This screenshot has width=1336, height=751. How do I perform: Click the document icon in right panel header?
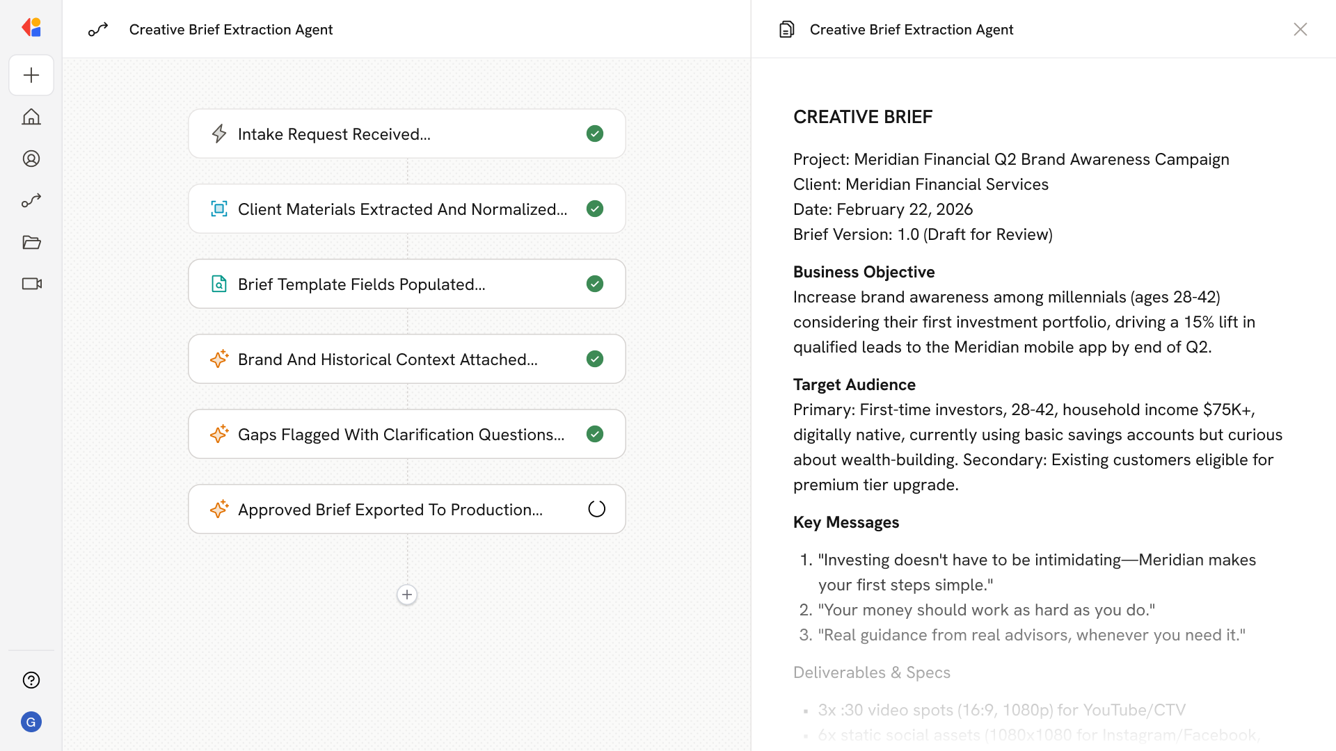[x=787, y=29]
